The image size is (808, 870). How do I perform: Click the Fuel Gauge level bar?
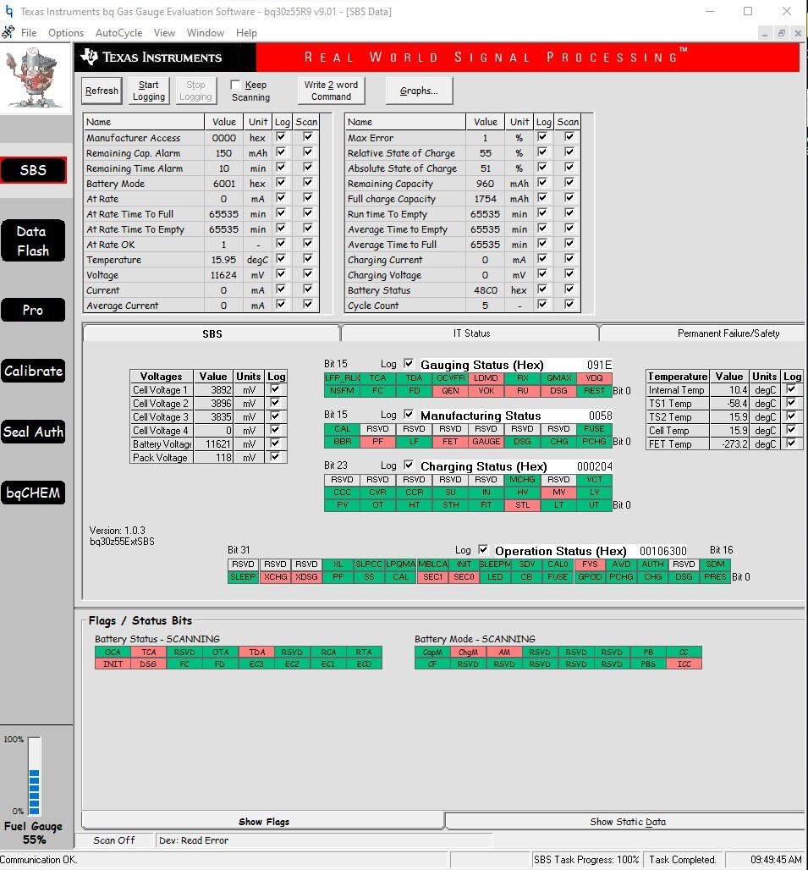click(35, 776)
